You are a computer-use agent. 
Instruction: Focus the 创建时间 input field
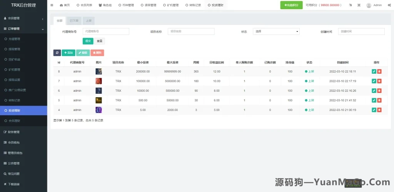click(361, 31)
